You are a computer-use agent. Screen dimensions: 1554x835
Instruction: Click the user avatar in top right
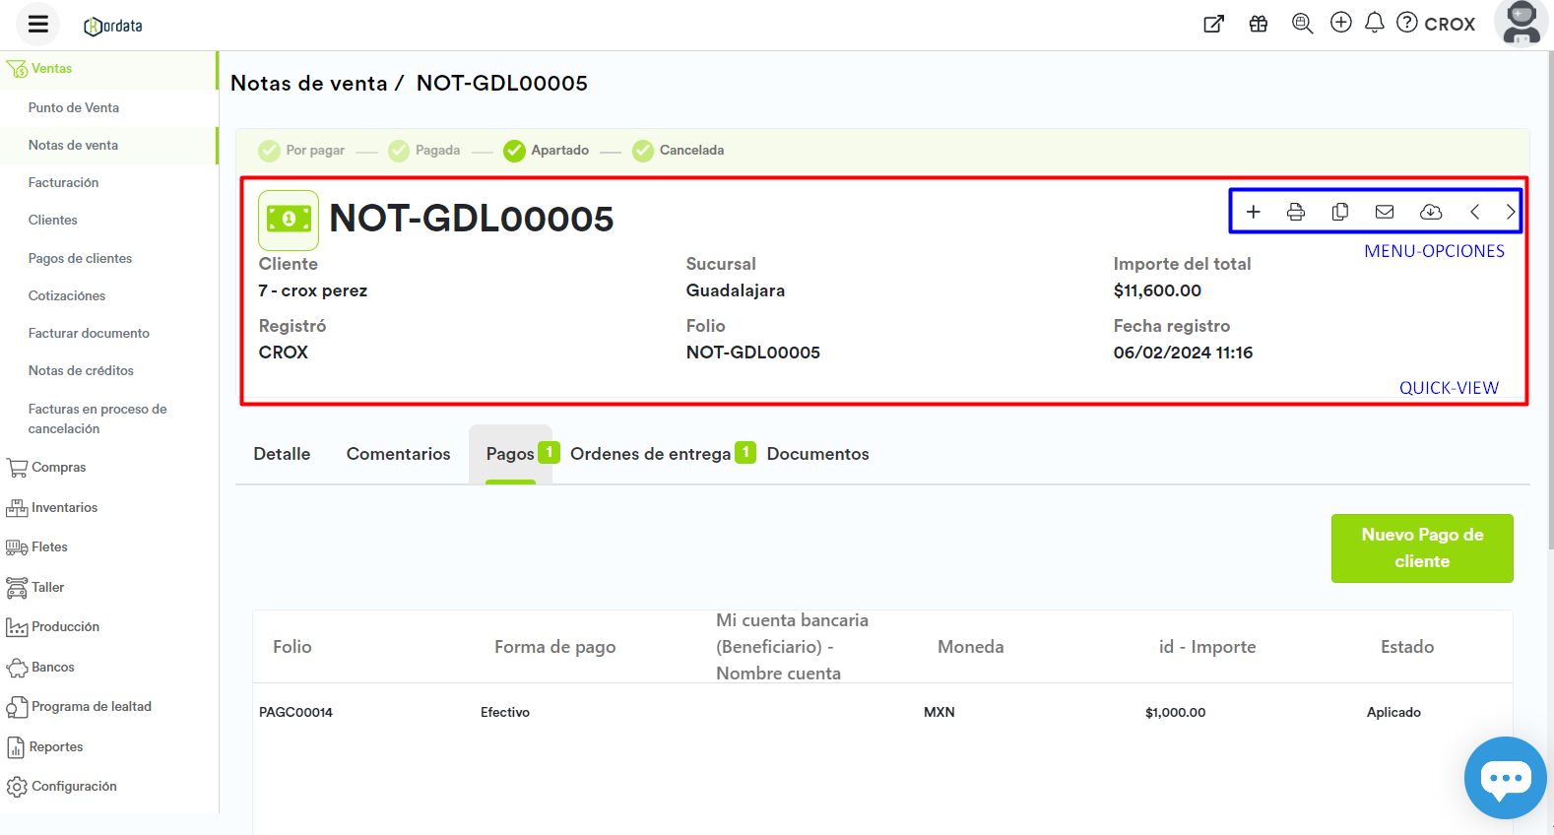point(1521,23)
